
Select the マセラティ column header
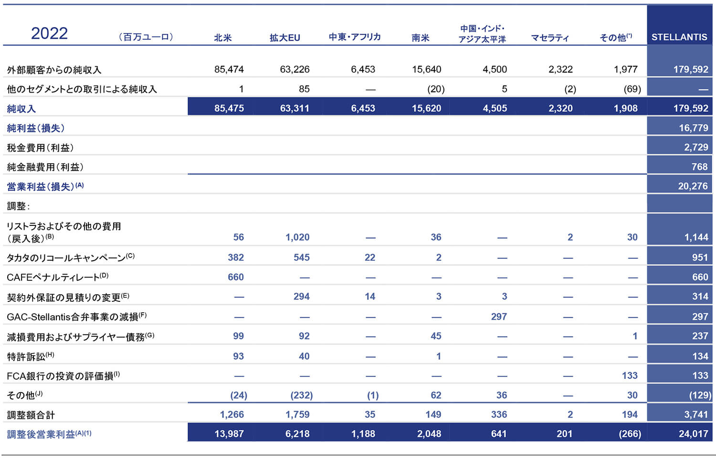coord(550,38)
